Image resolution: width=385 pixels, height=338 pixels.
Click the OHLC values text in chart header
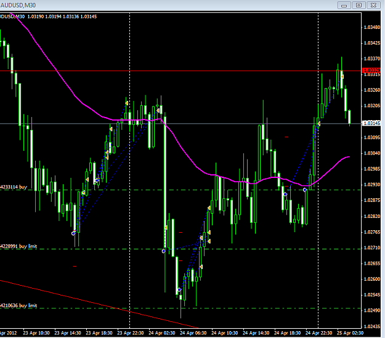62,17
